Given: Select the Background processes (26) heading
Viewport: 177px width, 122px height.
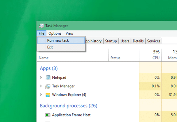Looking at the screenshot, I should click(68, 106).
